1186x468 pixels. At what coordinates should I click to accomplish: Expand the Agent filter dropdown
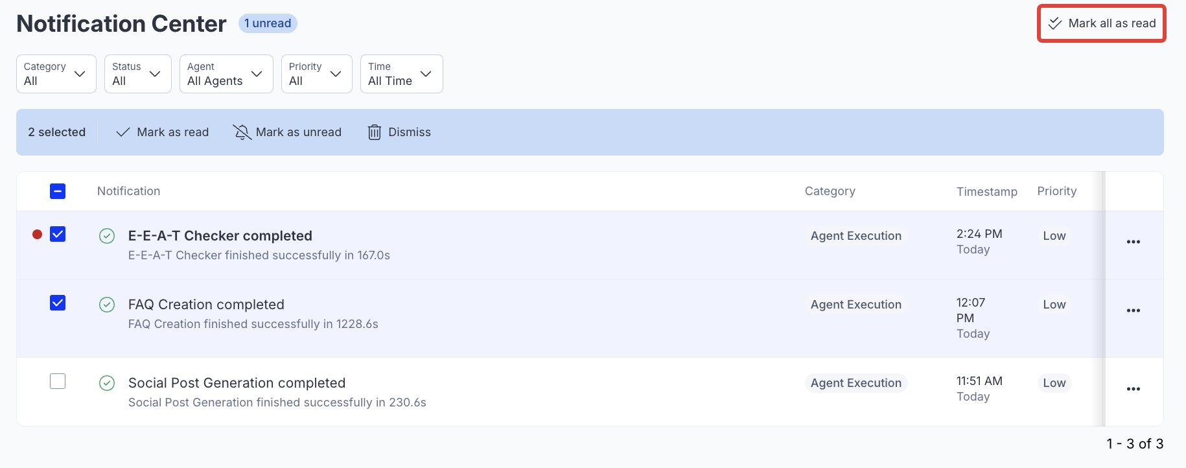pyautogui.click(x=226, y=74)
